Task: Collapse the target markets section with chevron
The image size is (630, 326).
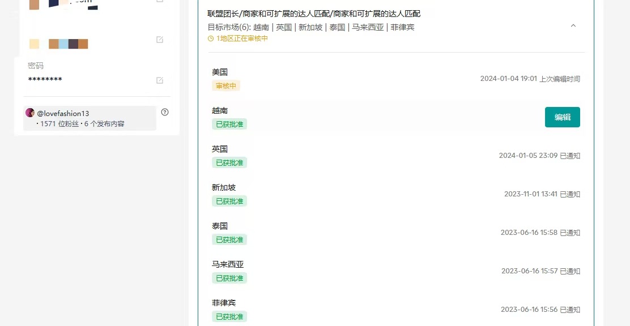Action: tap(573, 25)
